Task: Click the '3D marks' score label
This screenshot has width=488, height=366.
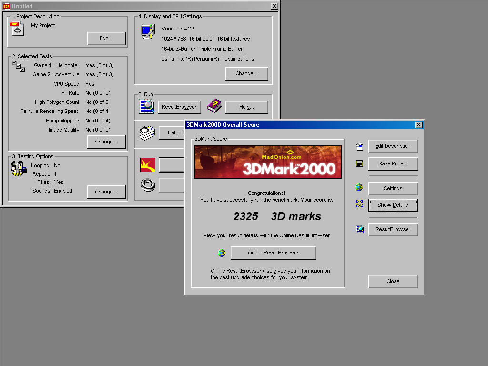Action: (296, 216)
